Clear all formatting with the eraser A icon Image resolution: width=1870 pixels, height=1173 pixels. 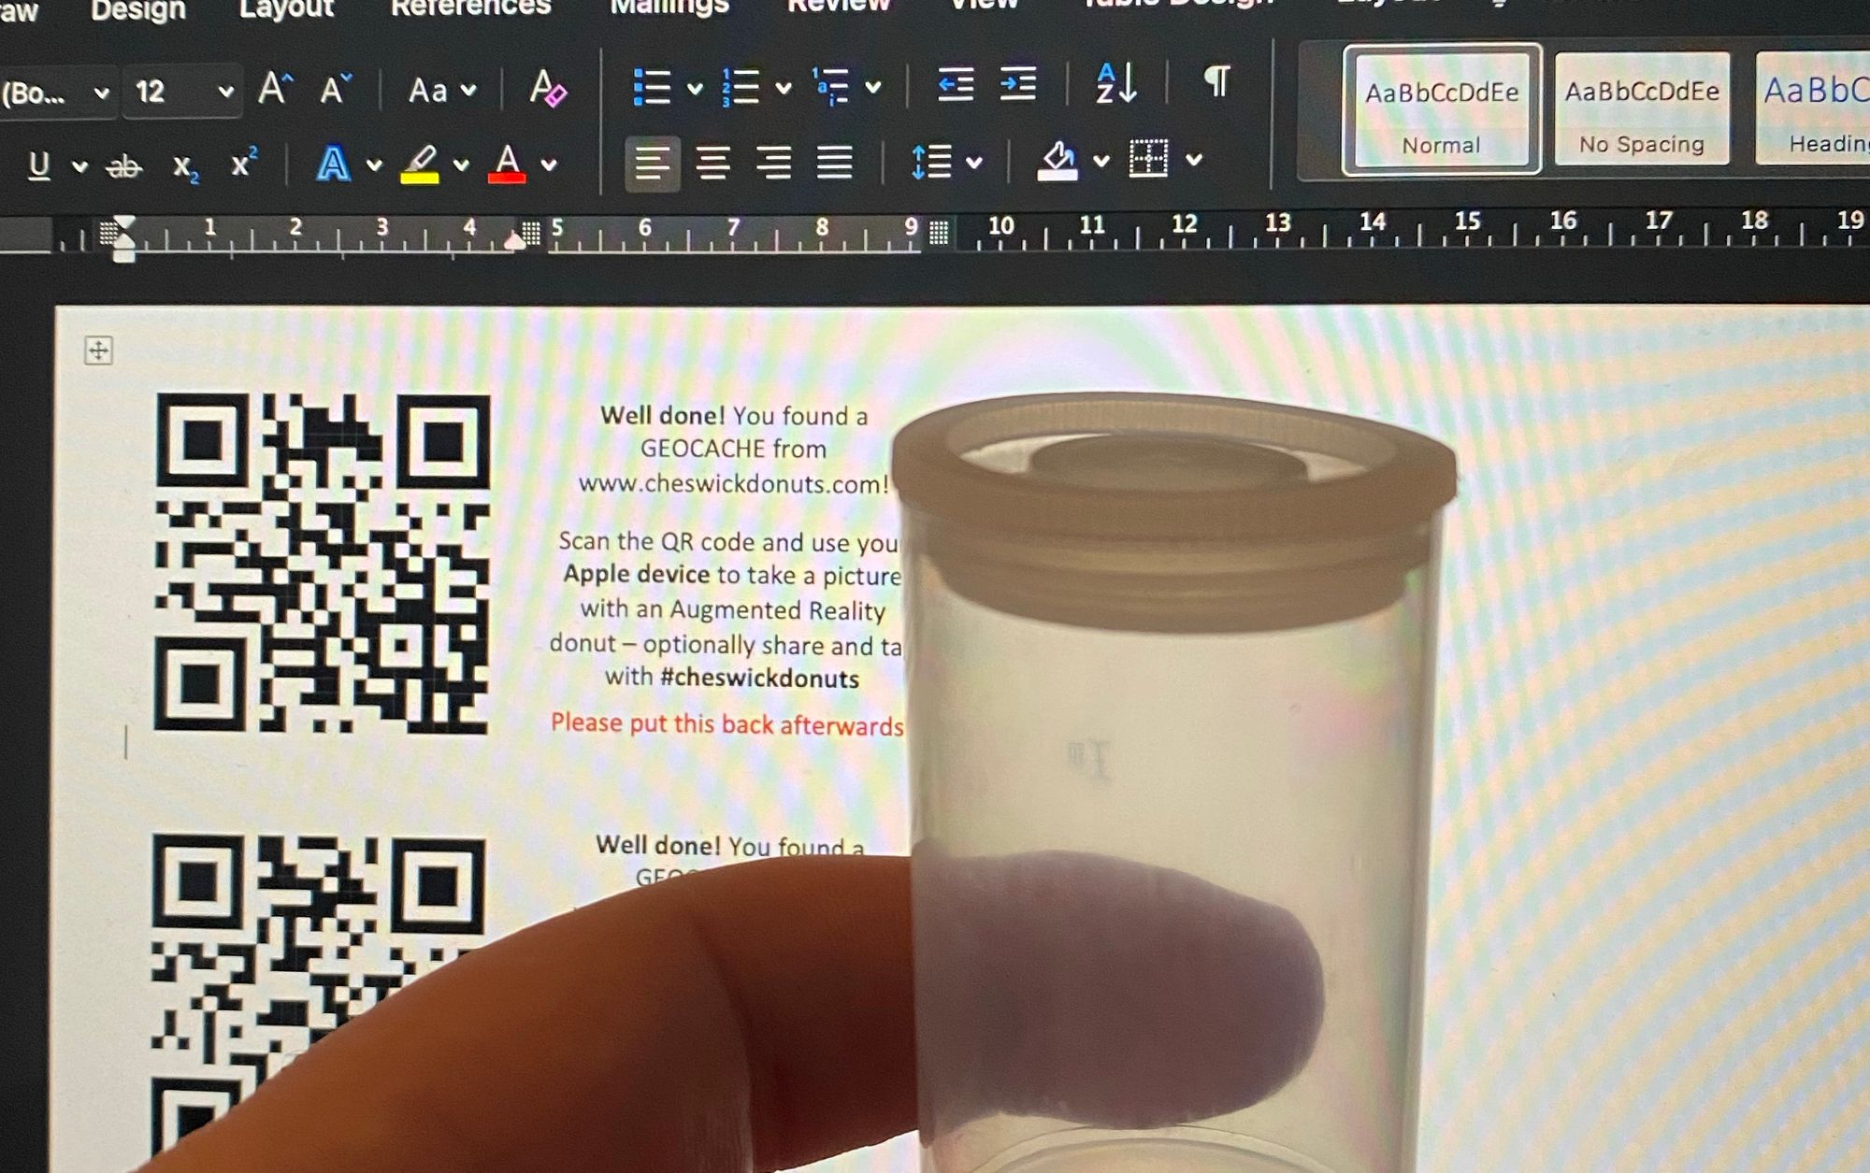coord(548,89)
